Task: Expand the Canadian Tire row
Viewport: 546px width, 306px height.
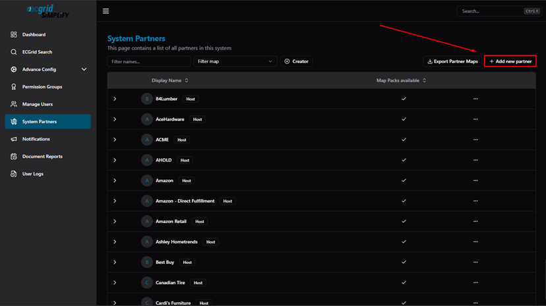Action: pyautogui.click(x=115, y=283)
